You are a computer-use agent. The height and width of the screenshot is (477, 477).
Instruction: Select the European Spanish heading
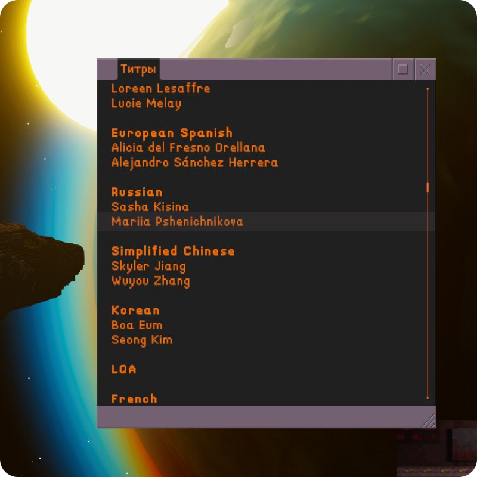click(172, 133)
